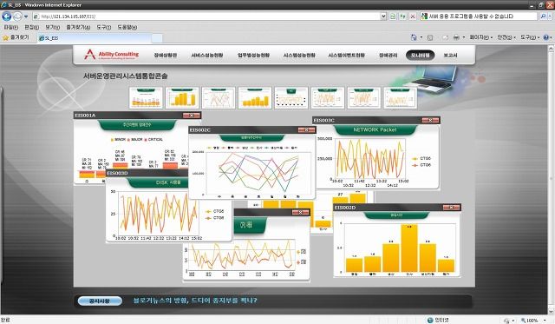Click the CRITICAL legend entry in EIS001A
This screenshot has height=324, width=555.
click(154, 140)
